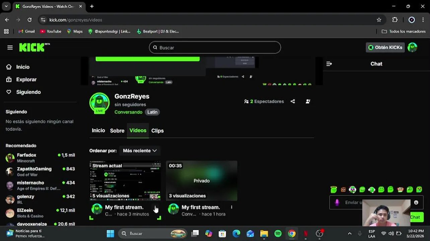The image size is (430, 241).
Task: Pick the angry brown box emote
Action: 343,190
